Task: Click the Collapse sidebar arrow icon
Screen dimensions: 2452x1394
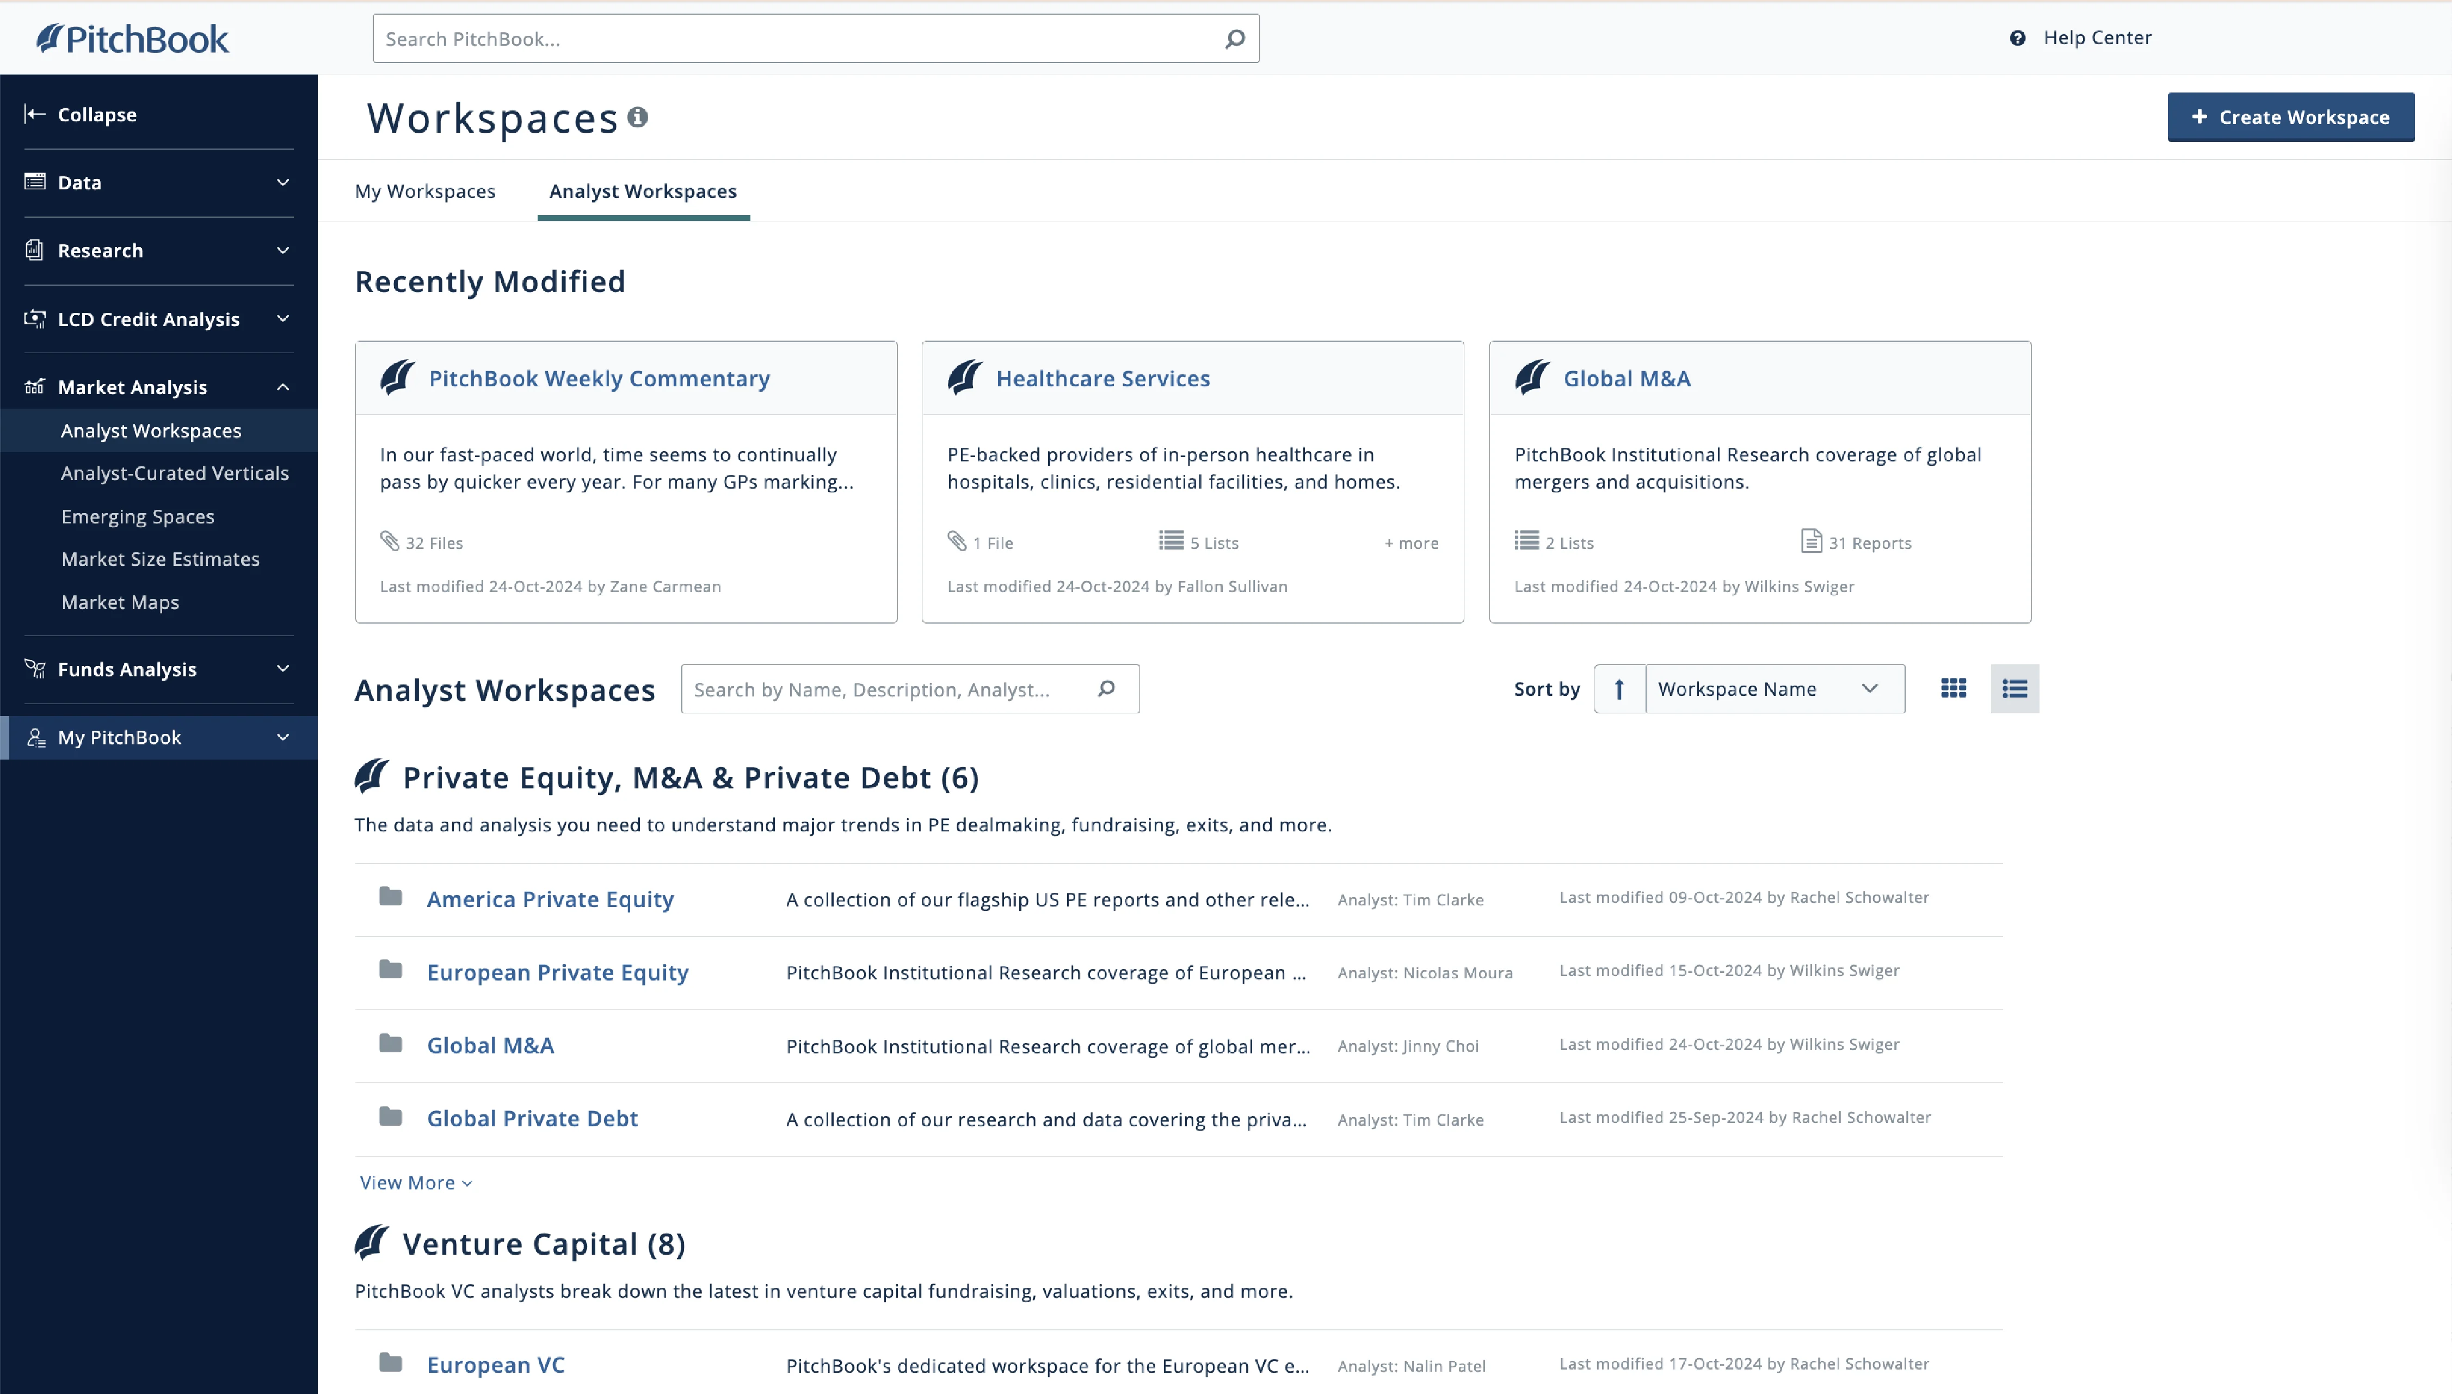Action: (x=35, y=114)
